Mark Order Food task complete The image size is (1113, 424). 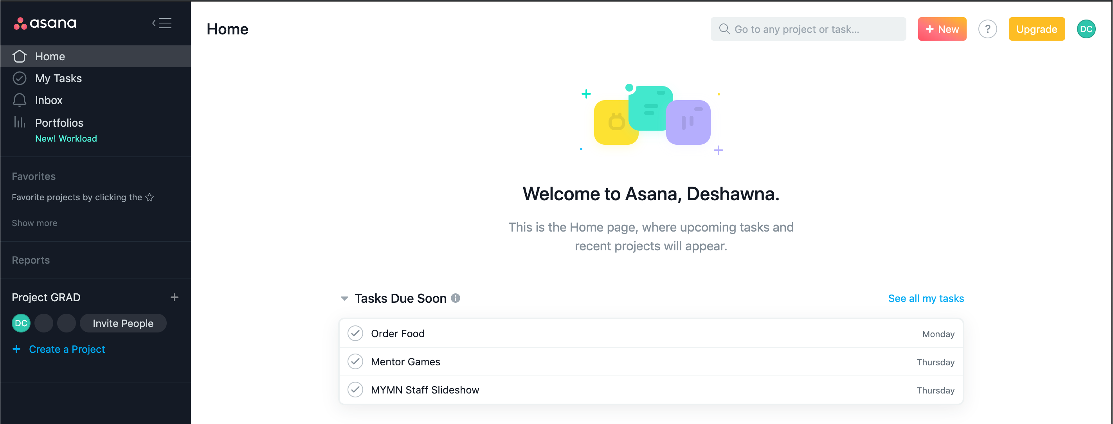point(355,333)
